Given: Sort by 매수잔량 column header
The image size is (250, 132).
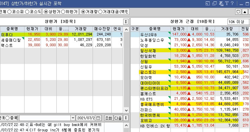Looking at the screenshot, I should click(102, 29).
